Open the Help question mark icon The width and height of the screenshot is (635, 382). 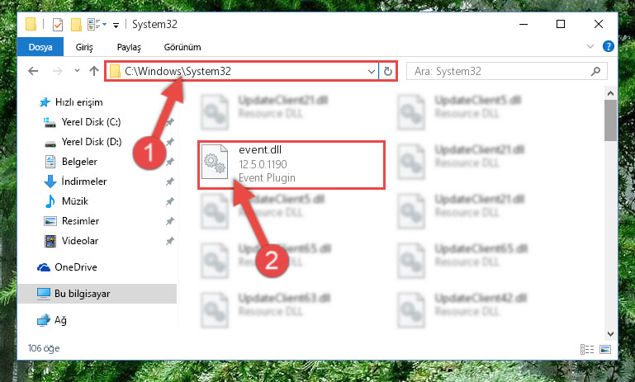608,46
